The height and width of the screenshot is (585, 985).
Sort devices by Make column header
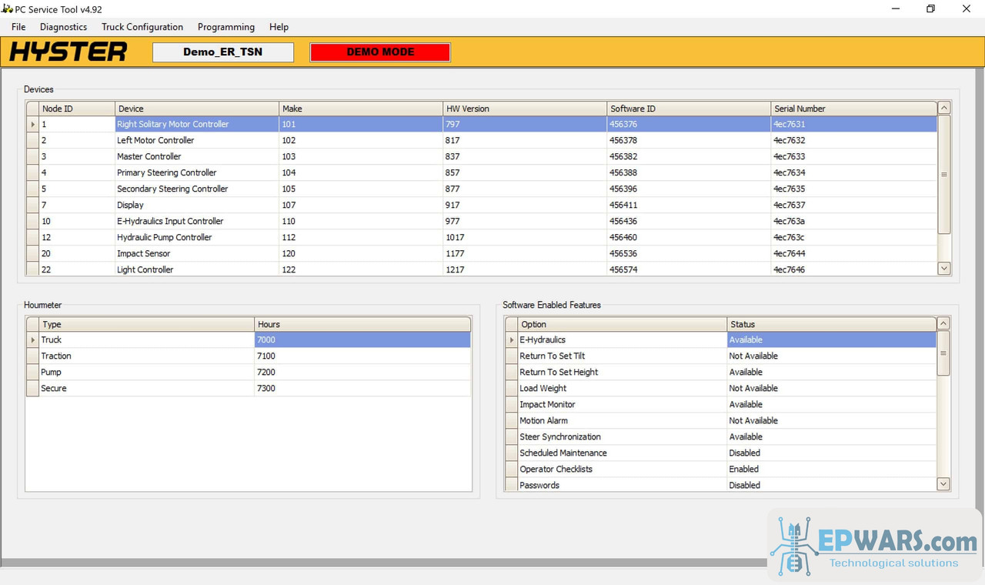tap(361, 109)
